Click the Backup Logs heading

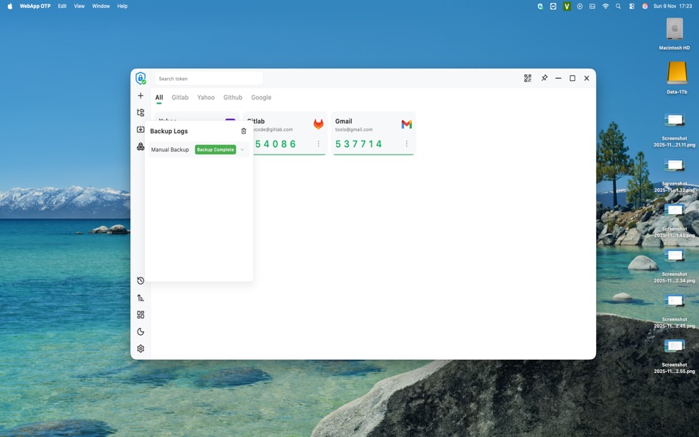pos(169,131)
